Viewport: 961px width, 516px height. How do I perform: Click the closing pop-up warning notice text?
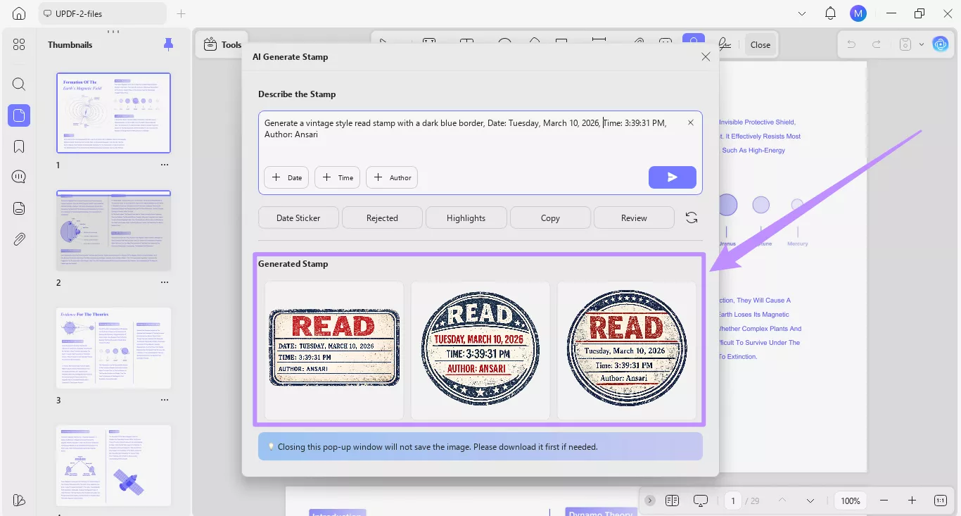click(438, 446)
